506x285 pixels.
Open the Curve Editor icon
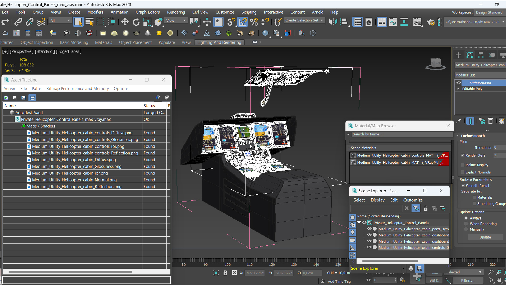click(x=393, y=22)
